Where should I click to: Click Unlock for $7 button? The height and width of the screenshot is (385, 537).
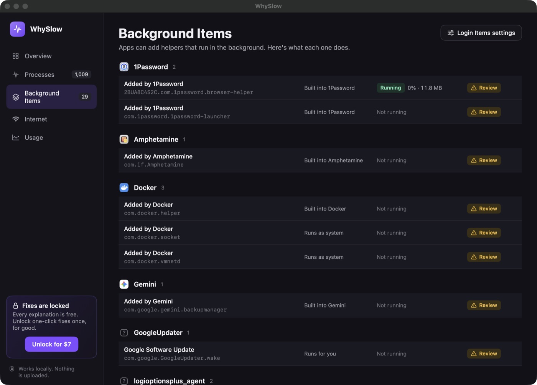(51, 344)
